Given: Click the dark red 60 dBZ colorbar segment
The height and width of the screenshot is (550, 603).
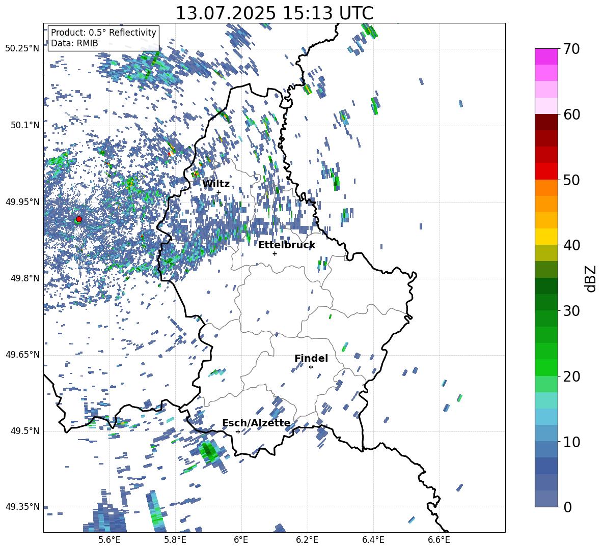Looking at the screenshot, I should (546, 122).
